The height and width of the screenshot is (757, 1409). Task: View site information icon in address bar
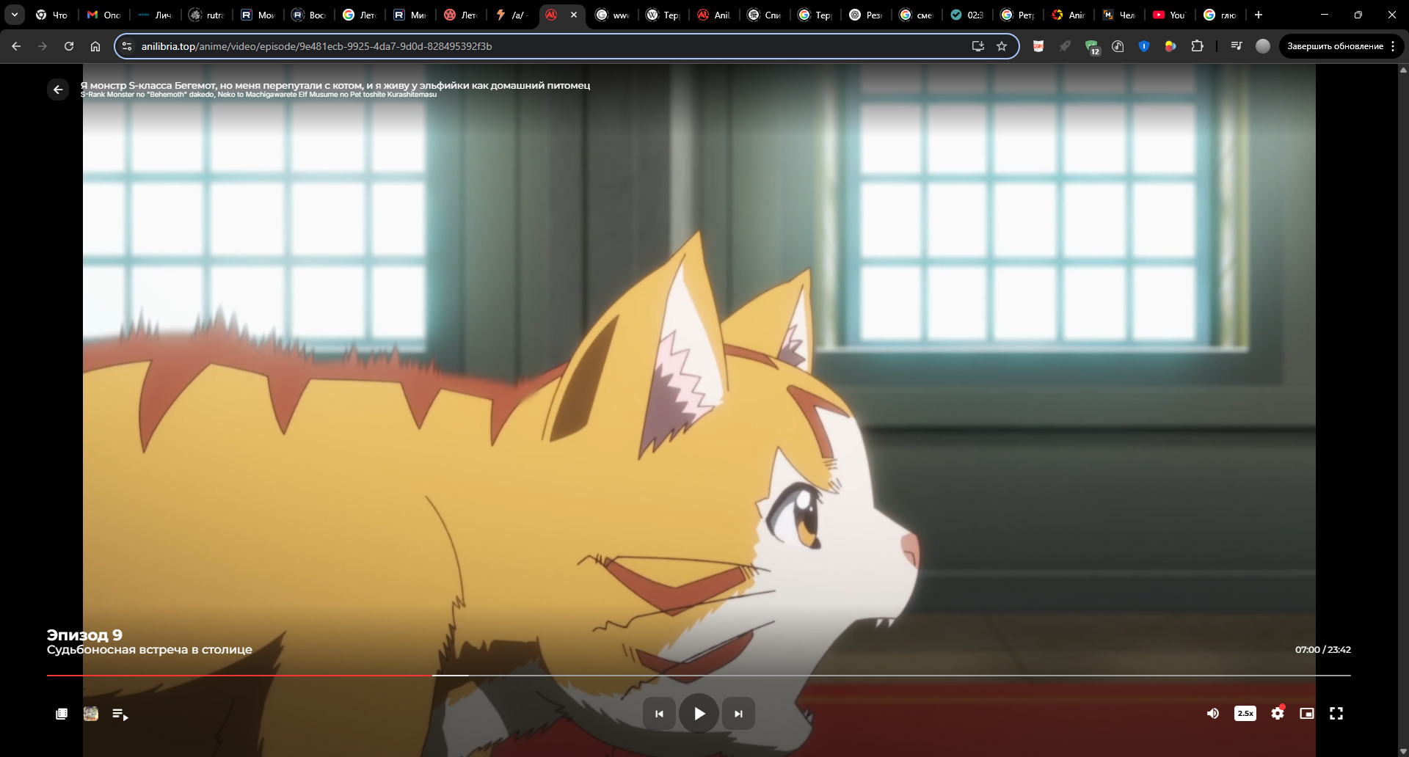tap(127, 46)
